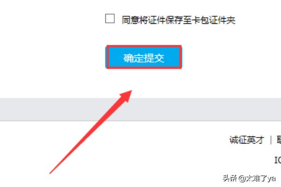
Task: Click the 提交 characters on the blue button
Action: (x=154, y=58)
